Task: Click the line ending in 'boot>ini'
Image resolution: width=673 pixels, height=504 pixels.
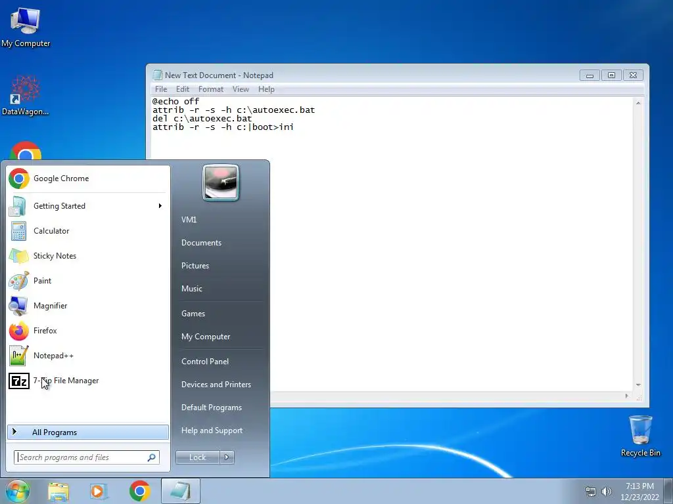Action: (223, 127)
